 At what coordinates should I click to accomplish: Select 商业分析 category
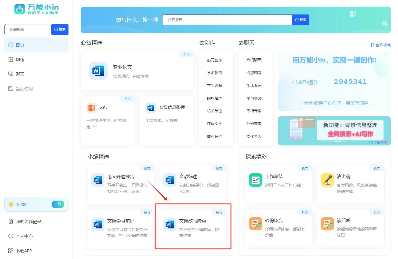215,137
